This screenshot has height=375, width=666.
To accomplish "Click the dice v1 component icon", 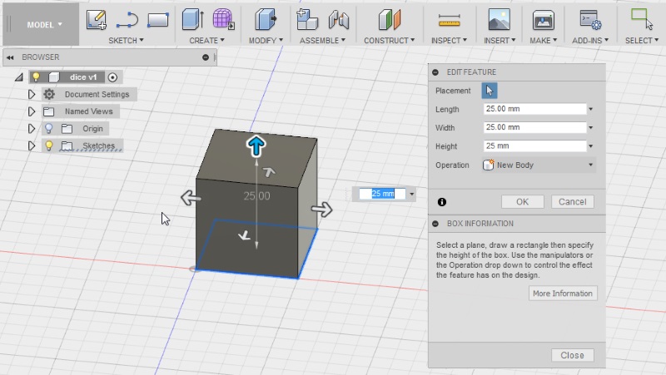I will (54, 77).
